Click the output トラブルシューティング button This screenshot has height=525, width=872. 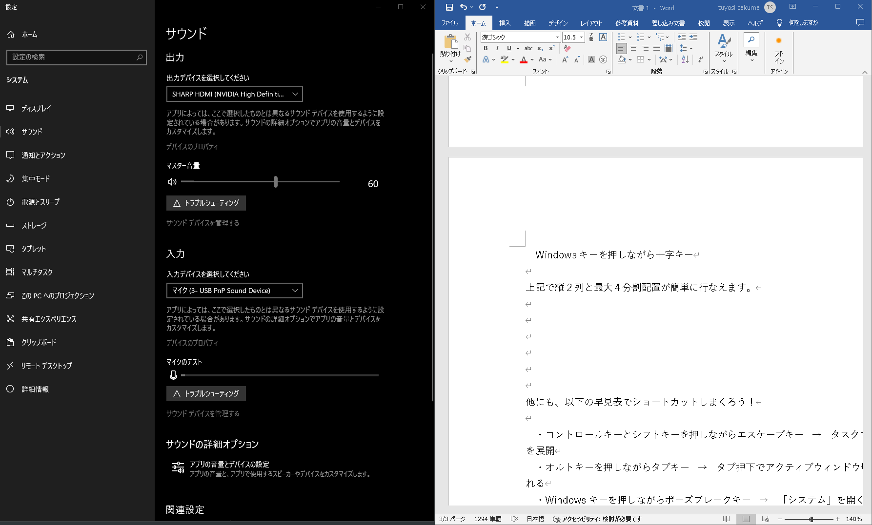pyautogui.click(x=206, y=203)
